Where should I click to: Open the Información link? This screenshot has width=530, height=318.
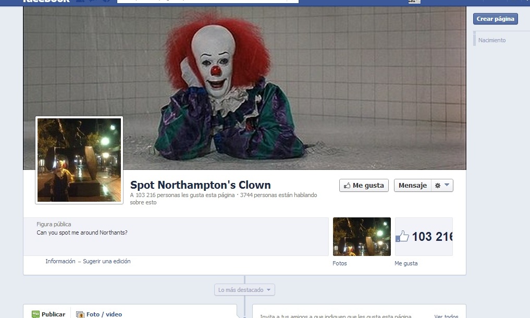point(60,261)
